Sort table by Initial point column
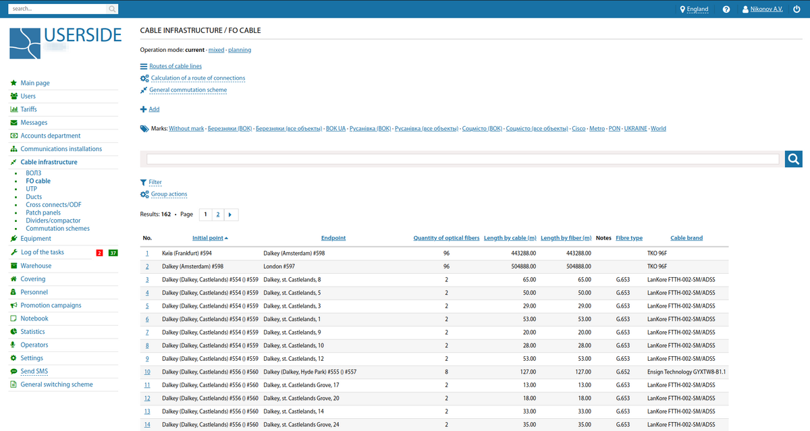 coord(207,238)
